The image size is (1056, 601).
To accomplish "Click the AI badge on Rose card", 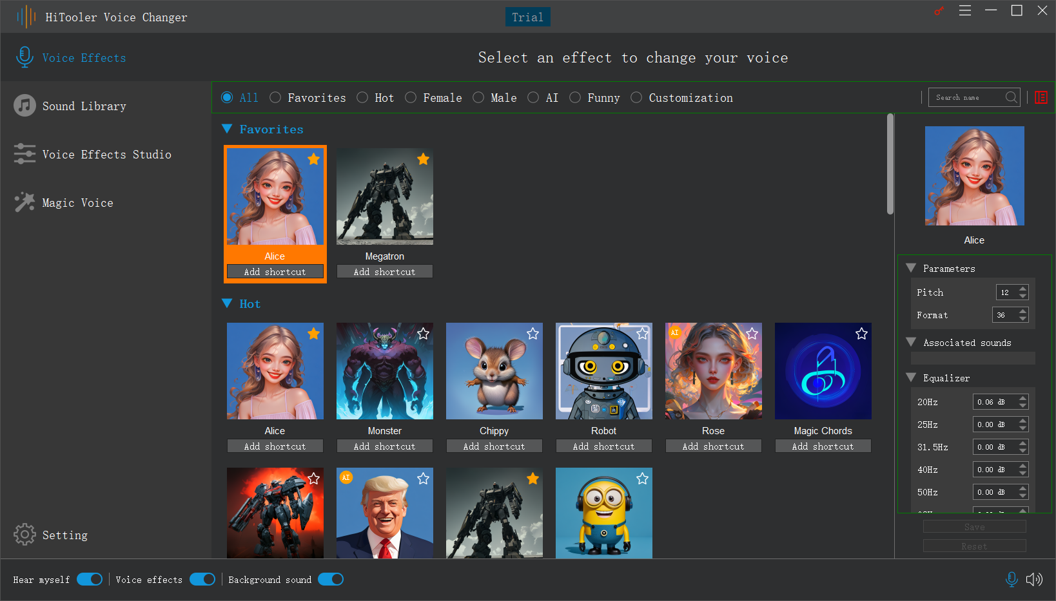I will click(675, 332).
